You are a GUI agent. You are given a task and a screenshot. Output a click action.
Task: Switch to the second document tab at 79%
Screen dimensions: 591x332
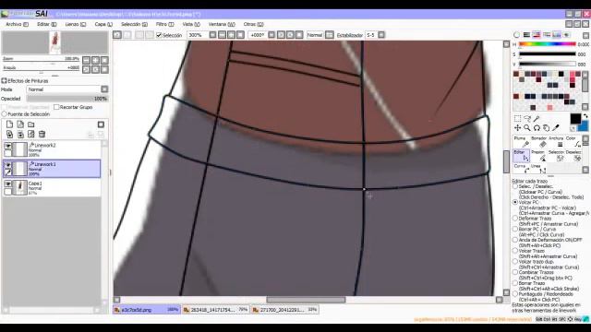point(215,310)
